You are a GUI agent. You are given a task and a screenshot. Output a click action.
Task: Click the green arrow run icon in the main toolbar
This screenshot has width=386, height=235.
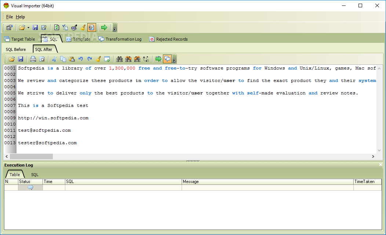pyautogui.click(x=104, y=27)
